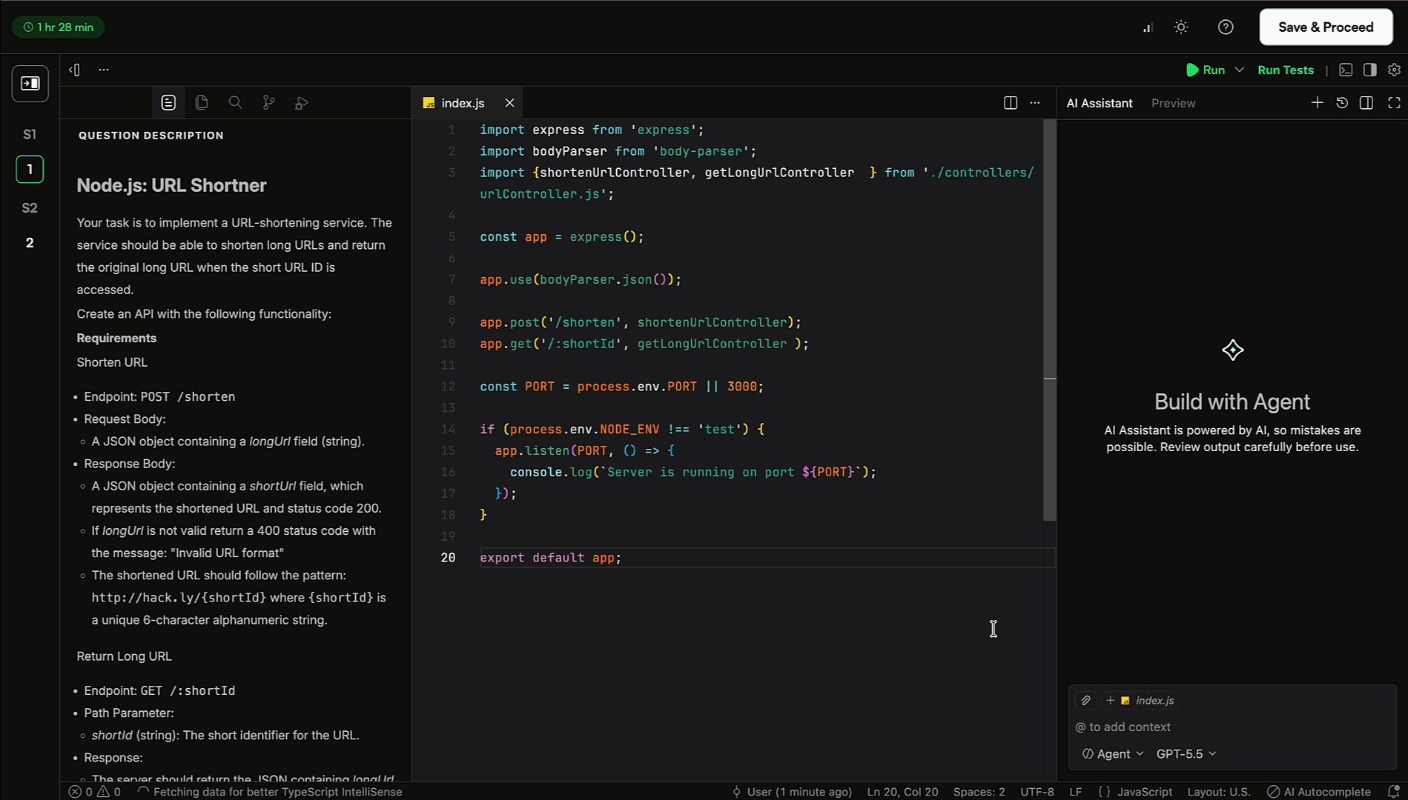Click the Build with Agent sparkle icon

[x=1232, y=350]
